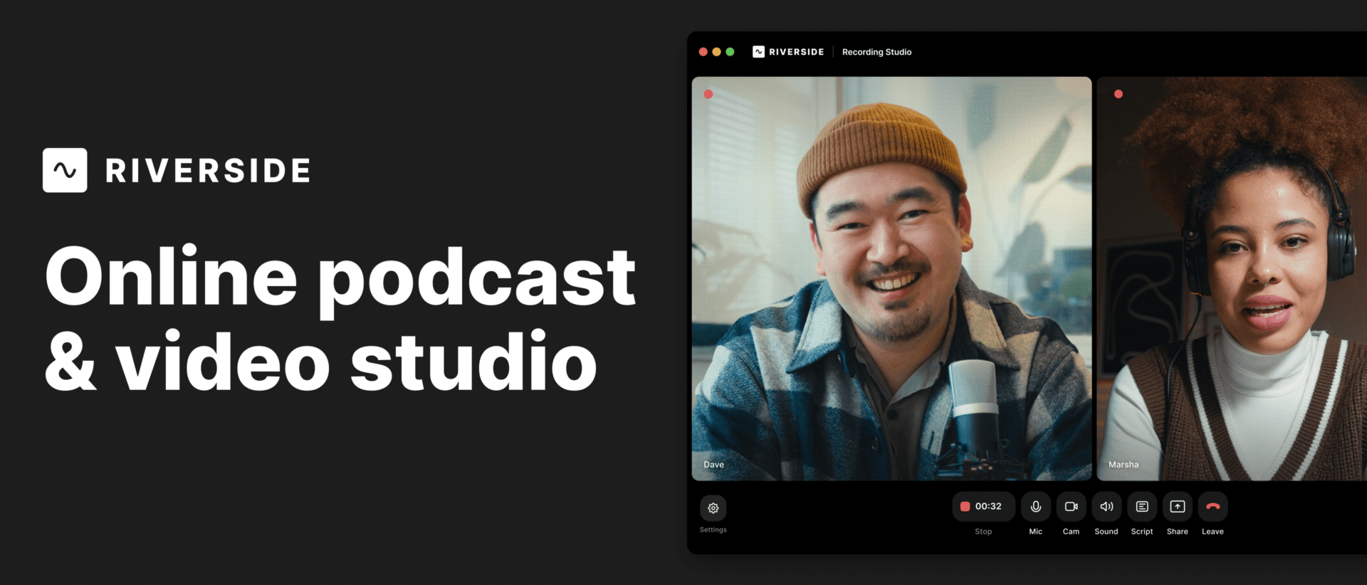
Task: Click the Marsha name label
Action: pyautogui.click(x=1124, y=465)
